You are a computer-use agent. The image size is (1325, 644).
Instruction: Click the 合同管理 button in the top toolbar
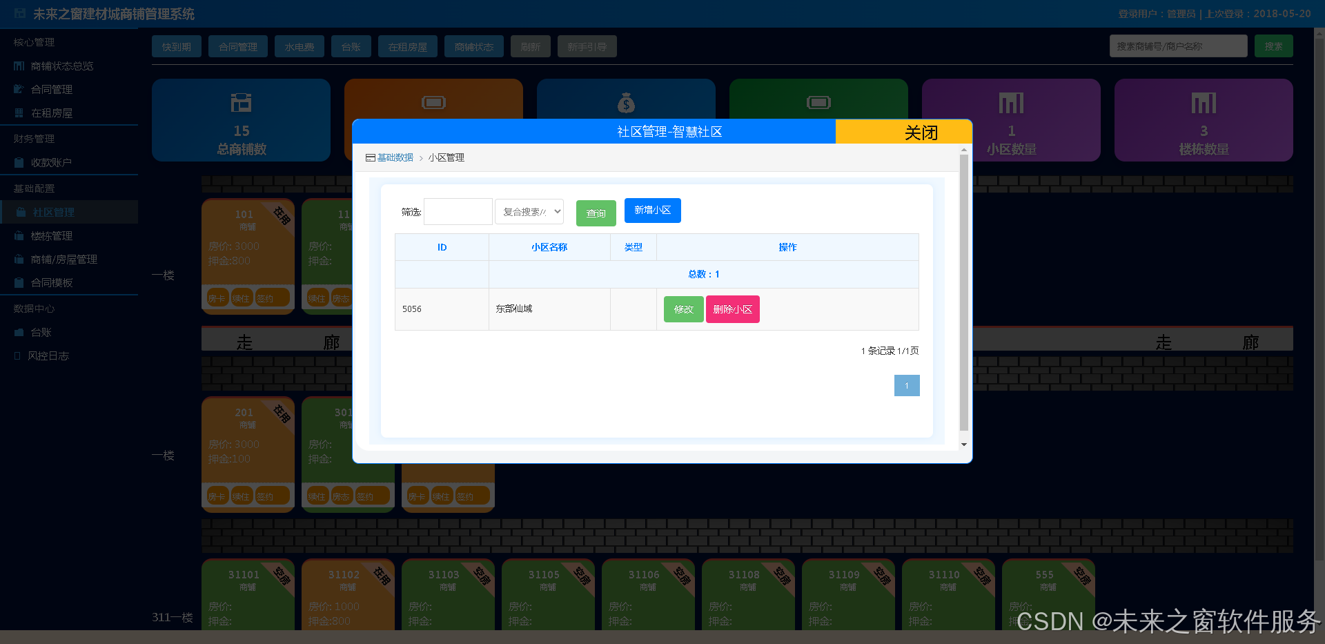tap(238, 47)
